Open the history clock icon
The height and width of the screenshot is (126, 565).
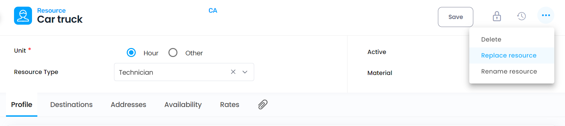pos(522,16)
